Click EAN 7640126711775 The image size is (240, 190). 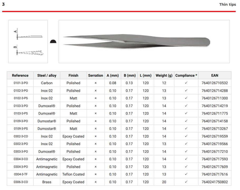215,113
